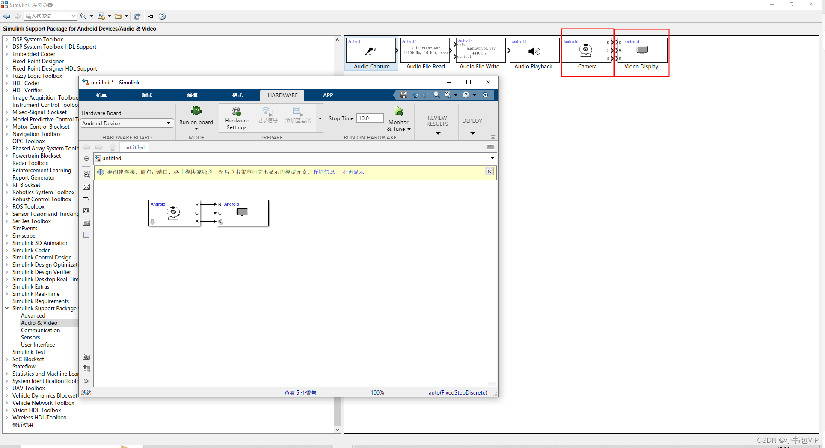Activate the zoom tool in the model sidebar

[x=86, y=175]
